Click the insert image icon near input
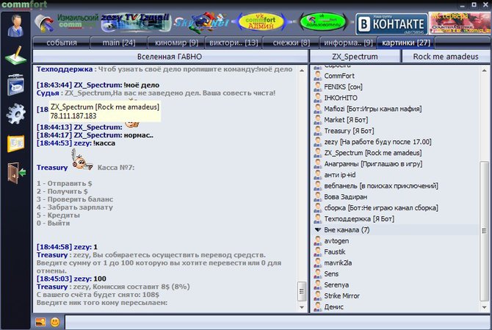The height and width of the screenshot is (330, 492). (40, 322)
